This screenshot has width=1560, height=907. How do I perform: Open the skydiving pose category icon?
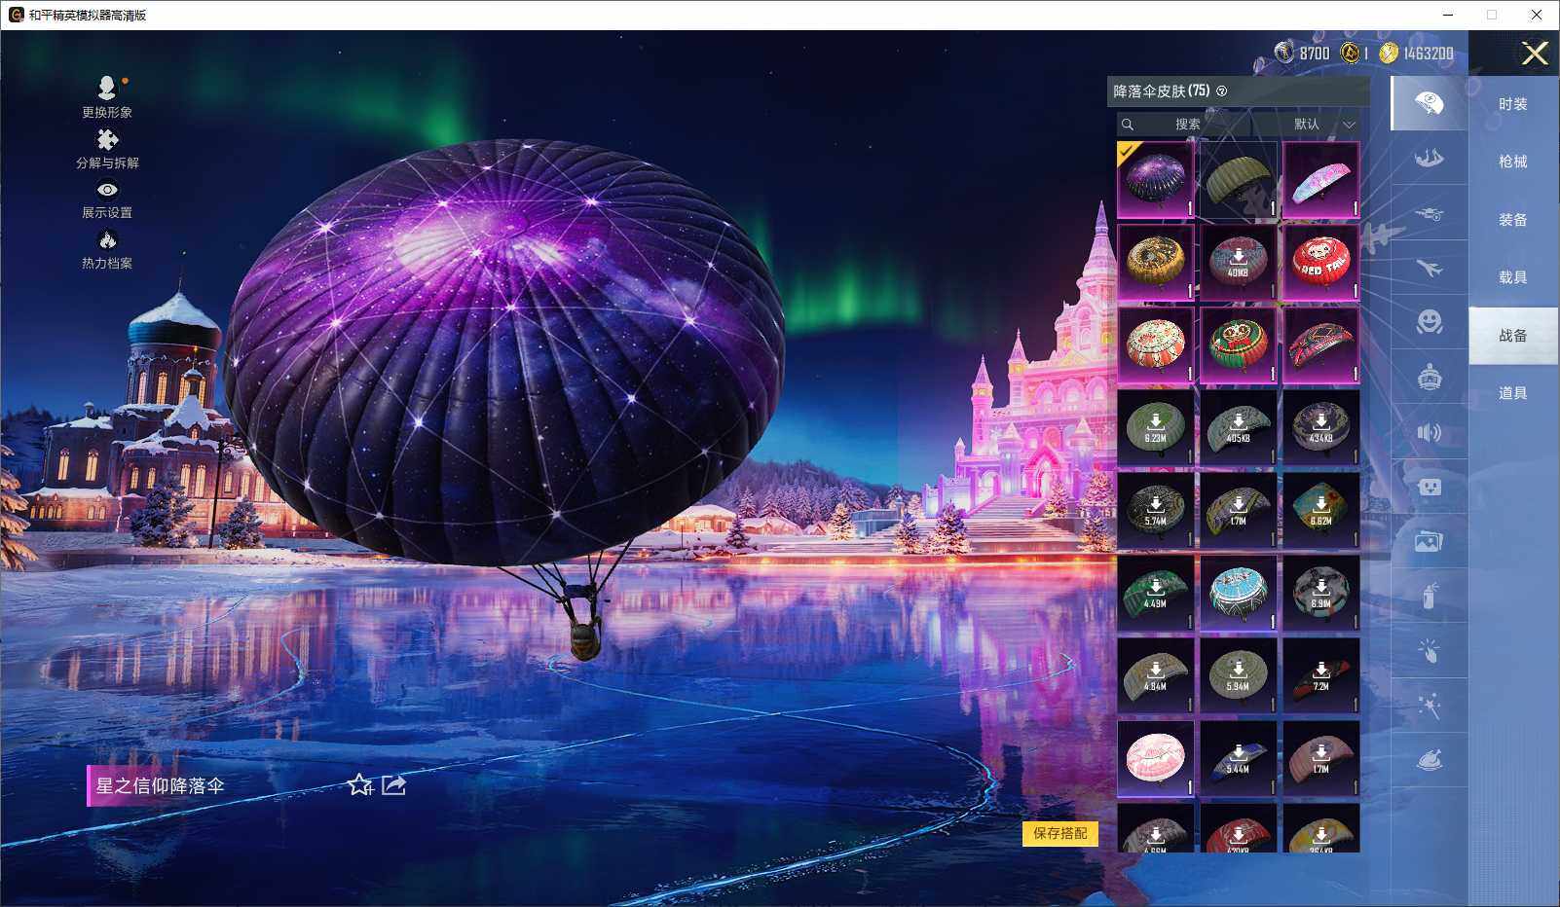[1429, 158]
